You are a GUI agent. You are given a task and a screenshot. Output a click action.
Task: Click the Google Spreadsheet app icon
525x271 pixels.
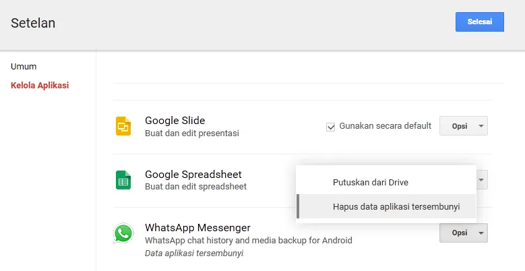pos(123,180)
